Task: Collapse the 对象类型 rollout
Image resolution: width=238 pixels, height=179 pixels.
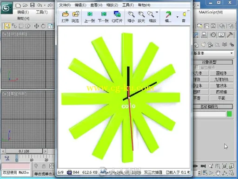Action: 213,62
